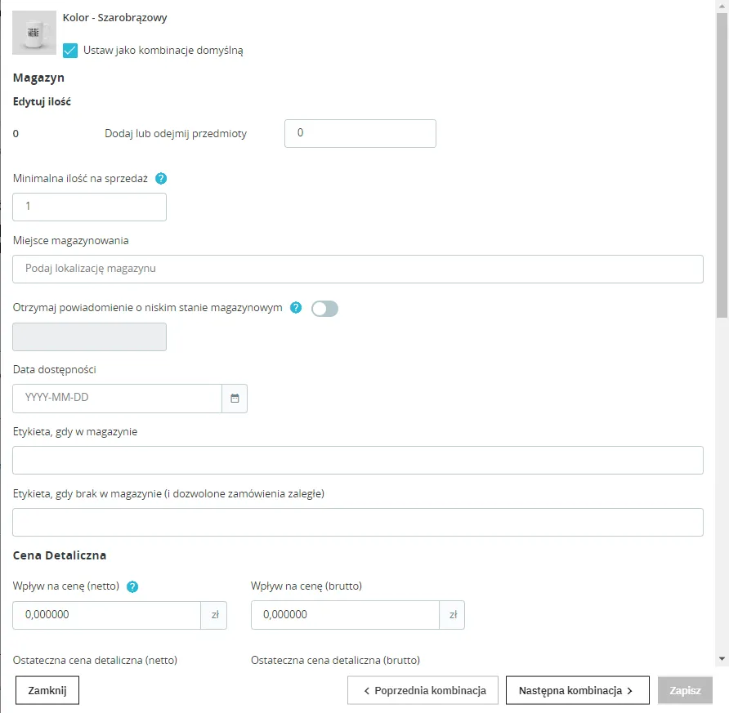729x713 pixels.
Task: Click help icon next to net price impact
Action: 132,586
